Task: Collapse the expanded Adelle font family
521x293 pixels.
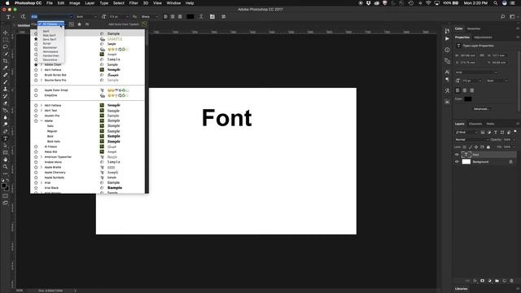Action: 42,120
